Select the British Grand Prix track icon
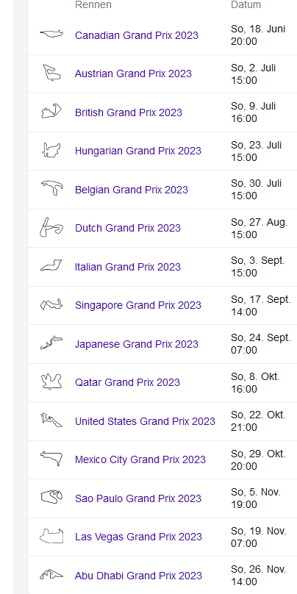The width and height of the screenshot is (297, 594). 51,111
